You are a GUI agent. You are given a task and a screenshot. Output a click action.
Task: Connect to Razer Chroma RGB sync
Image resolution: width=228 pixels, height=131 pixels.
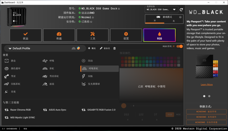[17, 110]
